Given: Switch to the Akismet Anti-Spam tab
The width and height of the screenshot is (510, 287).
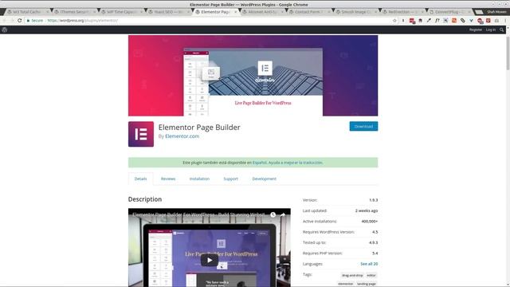Looking at the screenshot, I should pyautogui.click(x=262, y=12).
